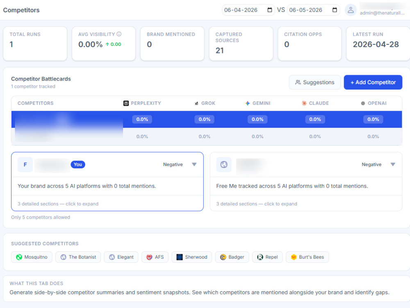Click highlighted row Claude 0.0% badge
The width and height of the screenshot is (410, 308).
pyautogui.click(x=315, y=120)
